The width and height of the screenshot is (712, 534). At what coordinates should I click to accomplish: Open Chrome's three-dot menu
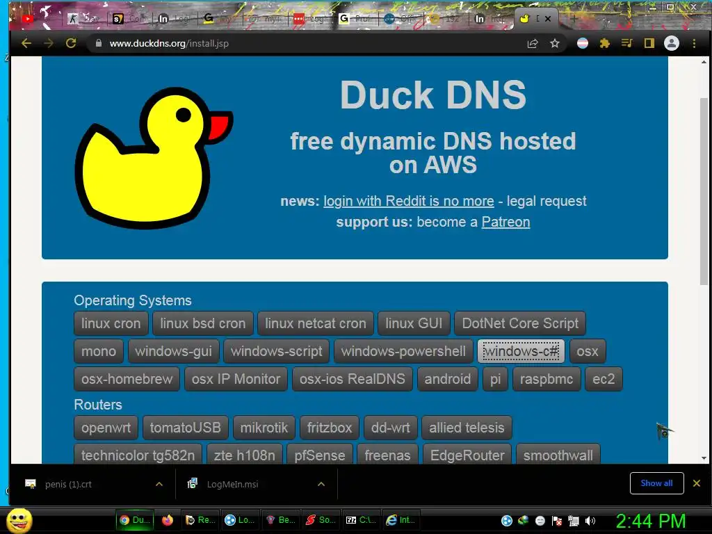click(x=694, y=43)
